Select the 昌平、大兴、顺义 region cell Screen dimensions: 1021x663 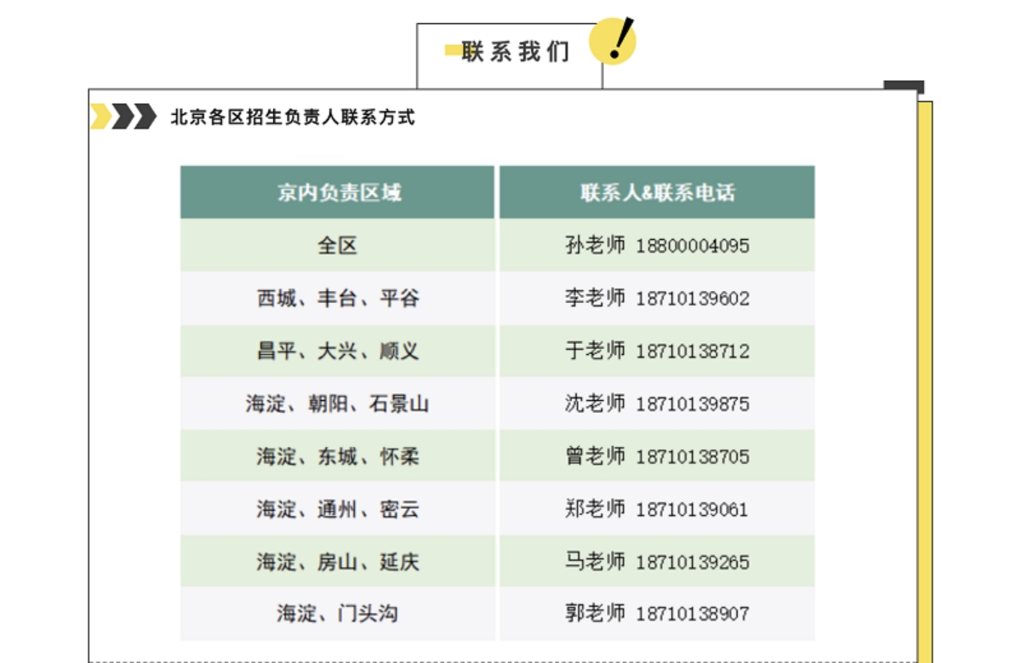click(338, 352)
